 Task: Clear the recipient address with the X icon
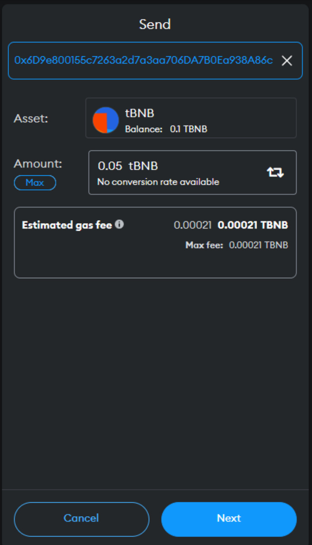point(287,61)
